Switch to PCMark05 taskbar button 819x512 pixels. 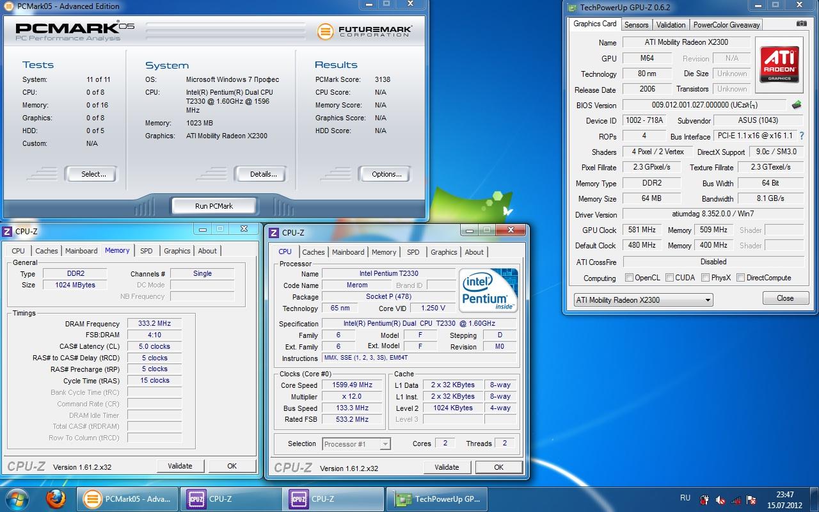click(127, 499)
